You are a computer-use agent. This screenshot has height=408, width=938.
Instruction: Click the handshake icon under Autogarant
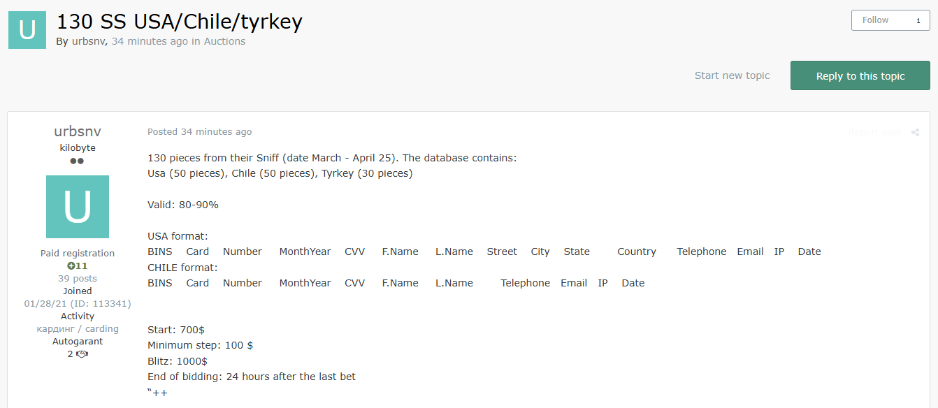82,354
